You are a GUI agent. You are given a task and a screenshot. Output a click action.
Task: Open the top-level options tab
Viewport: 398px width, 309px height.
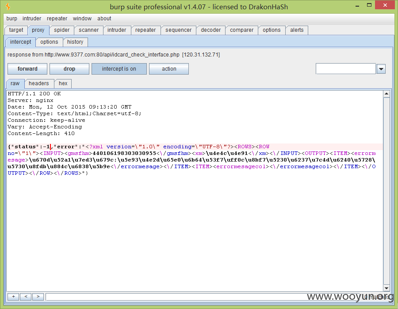(x=272, y=30)
